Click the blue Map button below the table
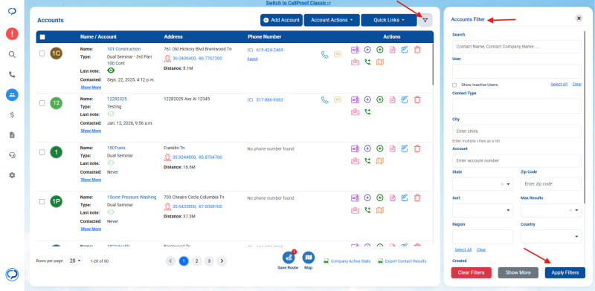The width and height of the screenshot is (595, 291). [309, 258]
